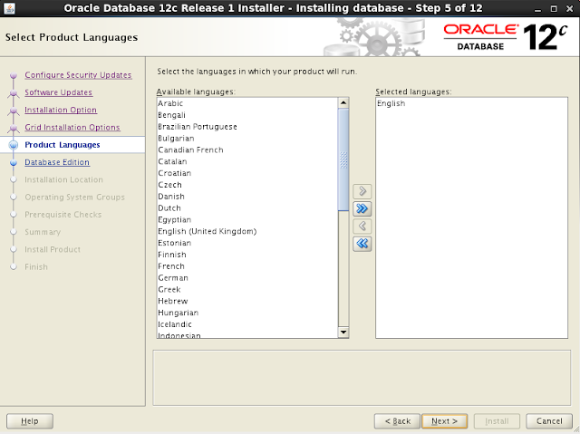Viewport: 580px width, 434px height.
Task: Open the Grid Installation Options step
Action: coord(72,127)
